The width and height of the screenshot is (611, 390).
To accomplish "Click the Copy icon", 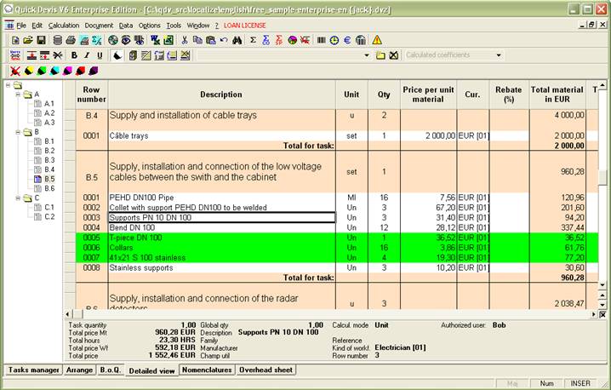I will 197,40.
